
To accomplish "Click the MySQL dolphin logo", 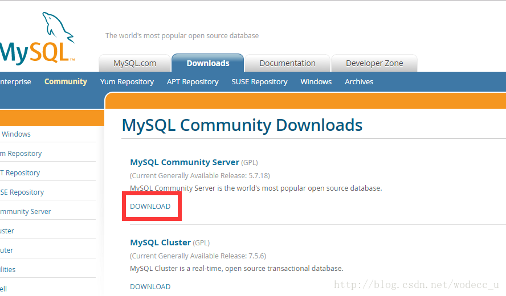I will tap(37, 38).
